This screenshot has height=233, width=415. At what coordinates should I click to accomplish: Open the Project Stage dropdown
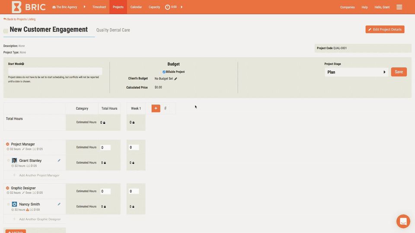356,72
